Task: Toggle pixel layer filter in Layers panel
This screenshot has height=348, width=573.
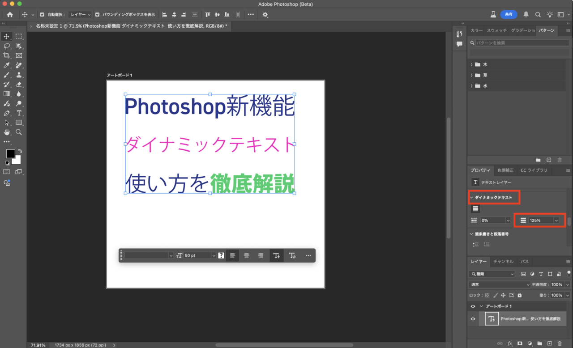Action: pos(523,274)
